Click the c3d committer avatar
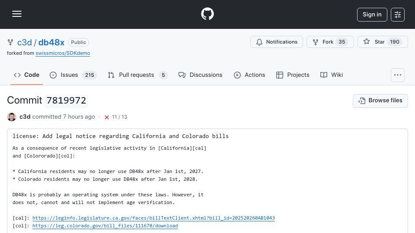 pos(12,117)
